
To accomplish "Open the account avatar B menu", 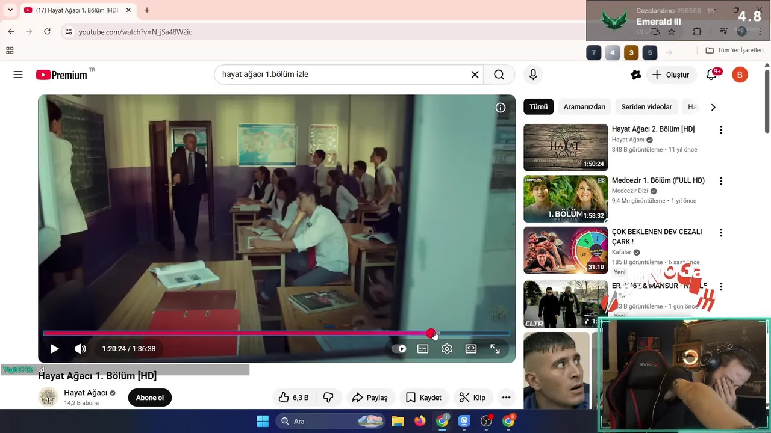I will (x=740, y=75).
